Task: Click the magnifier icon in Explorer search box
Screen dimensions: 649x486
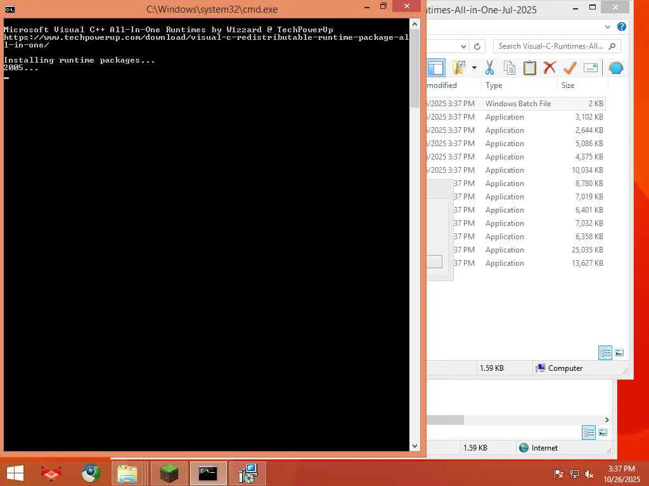Action: (x=612, y=46)
